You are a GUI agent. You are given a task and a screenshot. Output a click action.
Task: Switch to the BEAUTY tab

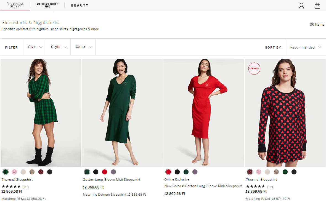click(80, 5)
